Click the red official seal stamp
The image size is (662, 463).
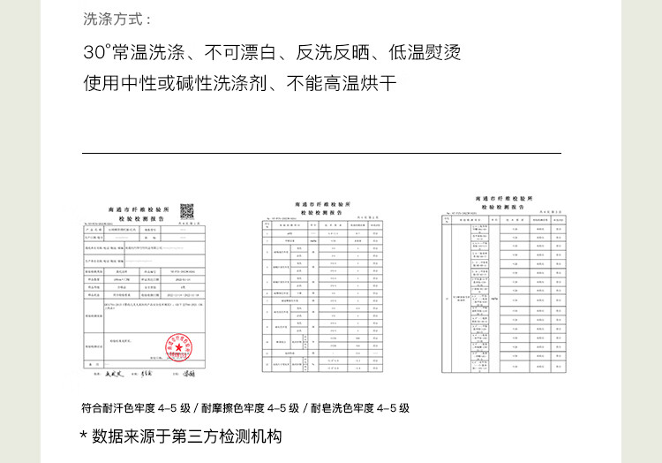coord(178,347)
